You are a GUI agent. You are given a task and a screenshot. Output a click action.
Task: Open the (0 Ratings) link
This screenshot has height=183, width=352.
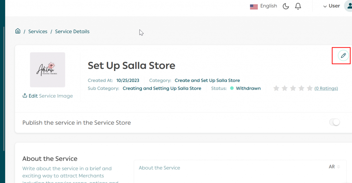click(326, 88)
